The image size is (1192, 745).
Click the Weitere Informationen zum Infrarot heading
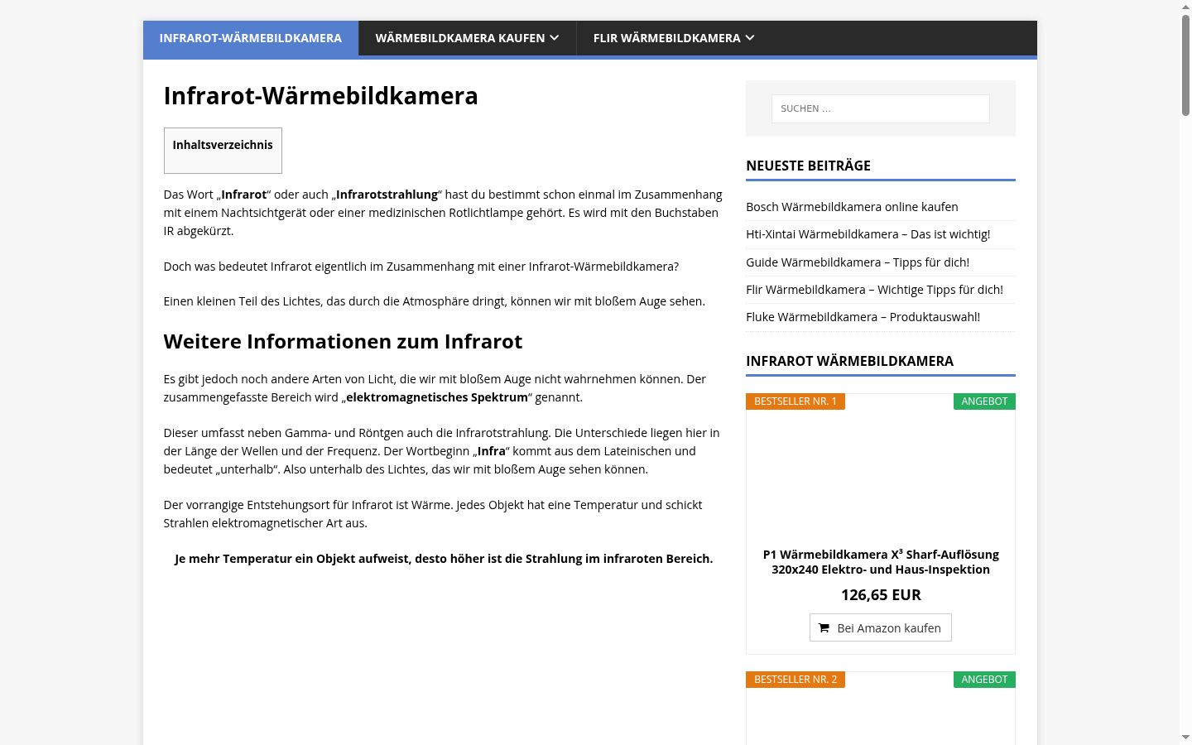coord(343,342)
